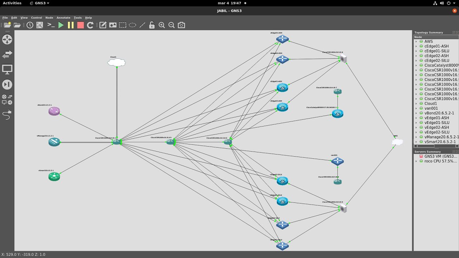Select the Add a note tool
The image size is (459, 258).
[x=103, y=25]
